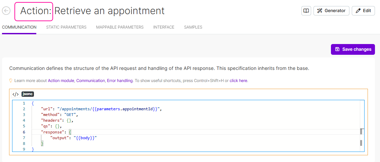
Task: Open the Communication documentation link
Action: pyautogui.click(x=90, y=81)
